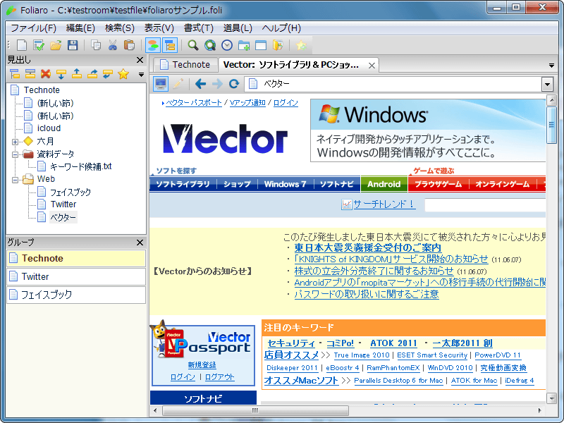Click the globe web search icon
The image size is (564, 423).
tap(210, 45)
